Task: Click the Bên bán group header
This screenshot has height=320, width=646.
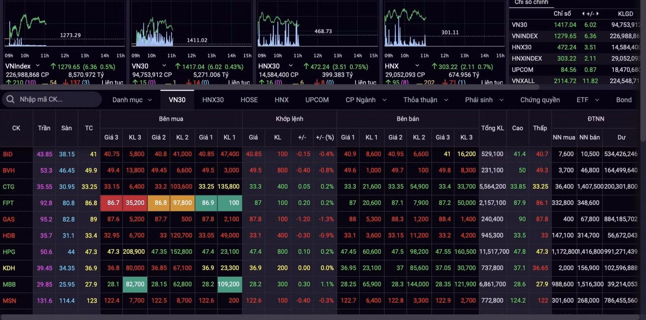Action: pyautogui.click(x=408, y=119)
